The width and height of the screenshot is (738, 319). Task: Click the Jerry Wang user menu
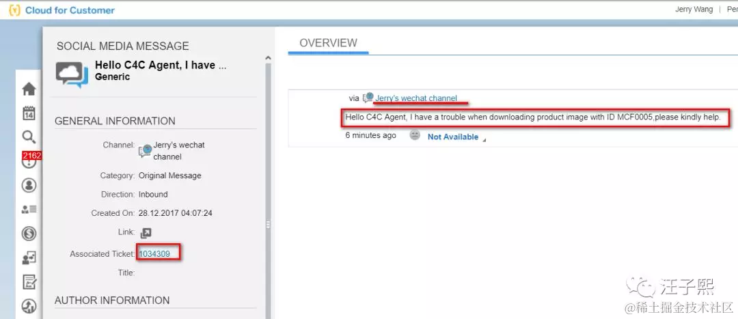click(x=694, y=10)
